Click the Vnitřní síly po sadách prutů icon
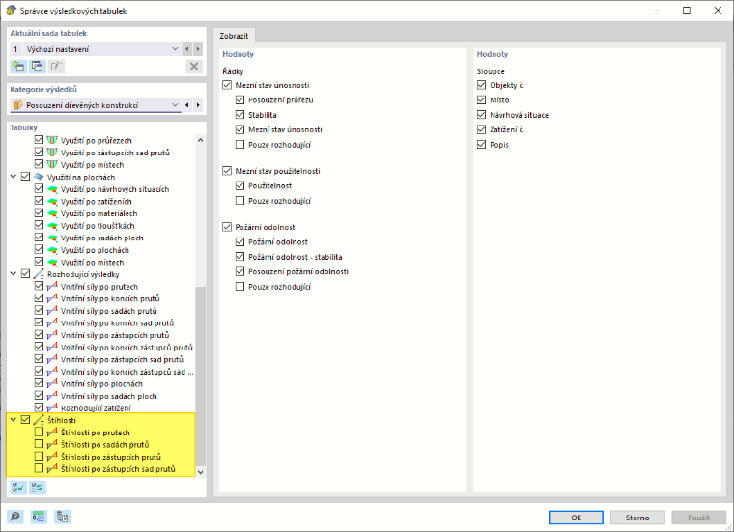Screen dimensions: 734x532 click(52, 311)
